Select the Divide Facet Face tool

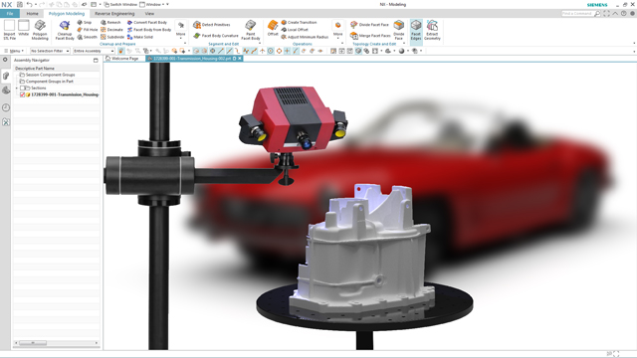click(x=369, y=25)
